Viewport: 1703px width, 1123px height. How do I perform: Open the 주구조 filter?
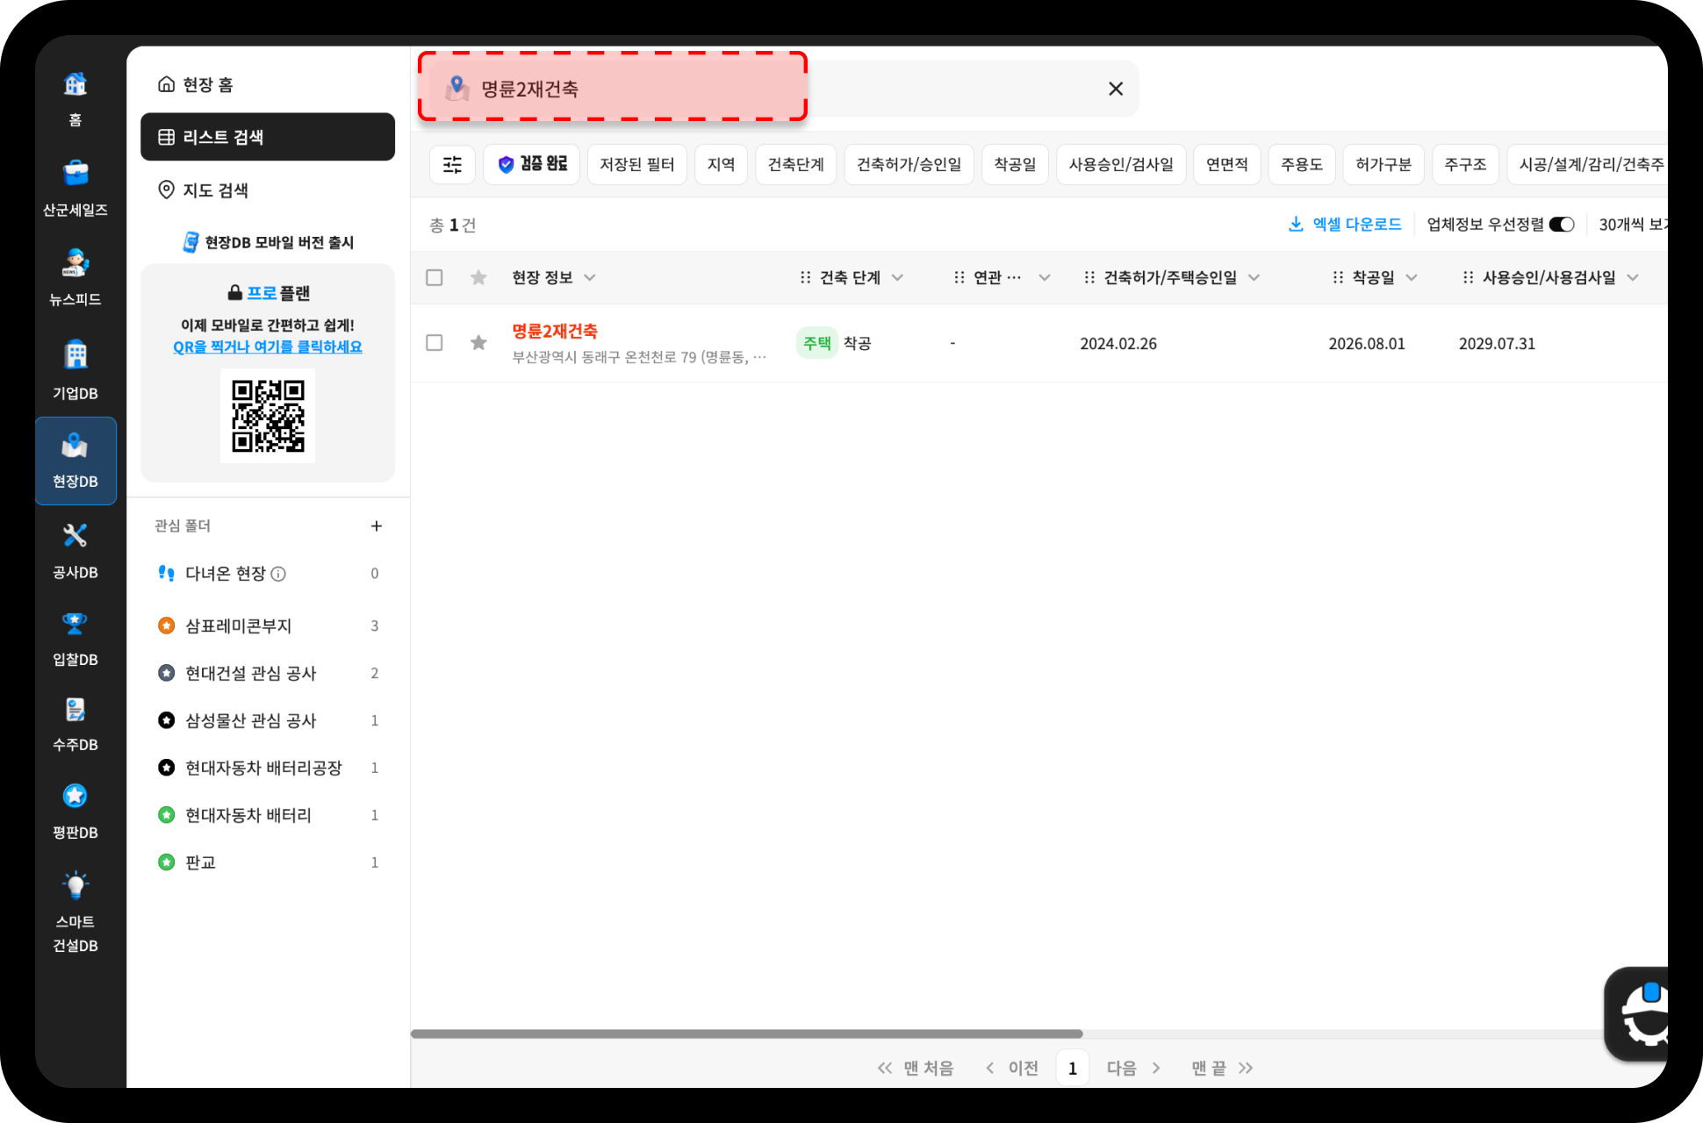coord(1466,164)
